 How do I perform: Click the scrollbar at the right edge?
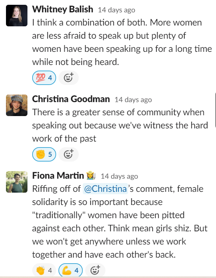[215, 110]
